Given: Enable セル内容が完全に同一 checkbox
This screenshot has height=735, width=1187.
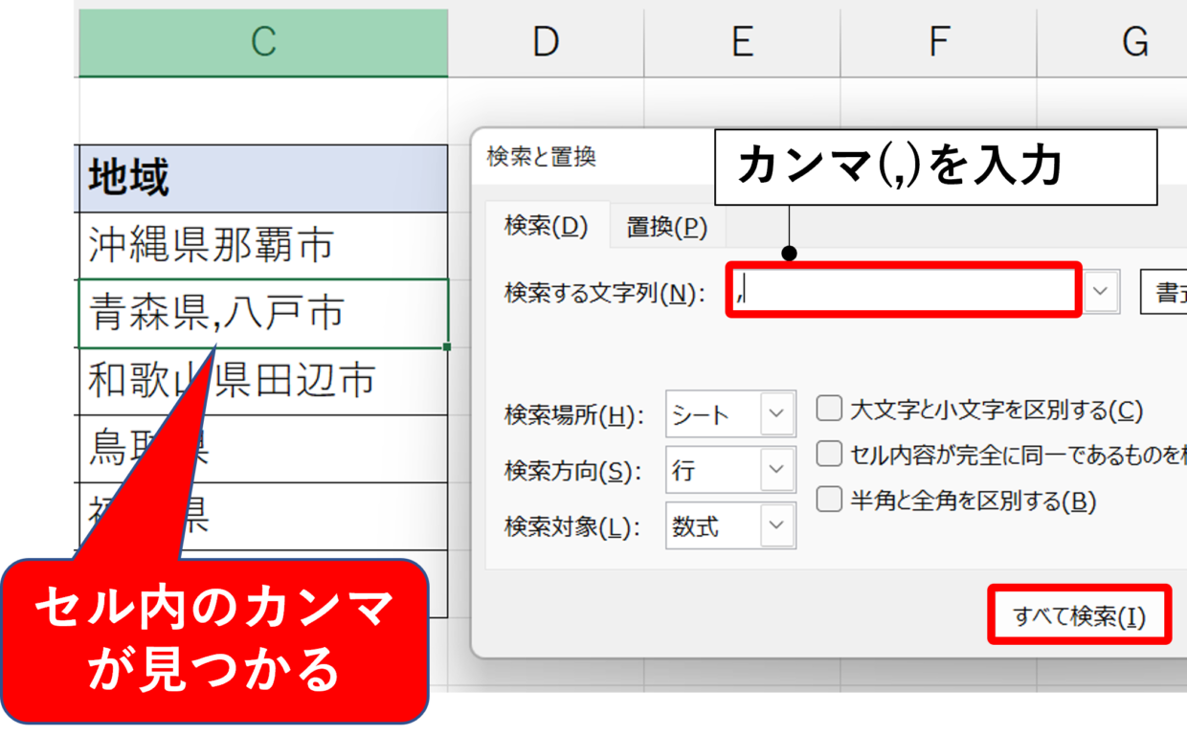Looking at the screenshot, I should point(829,454).
